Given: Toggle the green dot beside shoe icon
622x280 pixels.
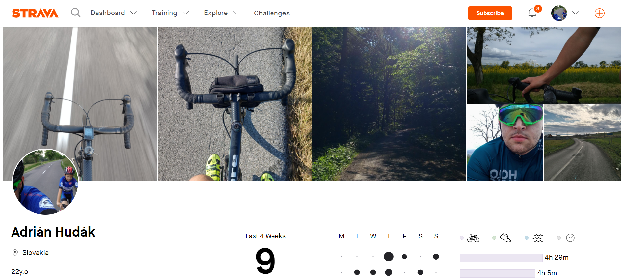Looking at the screenshot, I should [x=494, y=238].
